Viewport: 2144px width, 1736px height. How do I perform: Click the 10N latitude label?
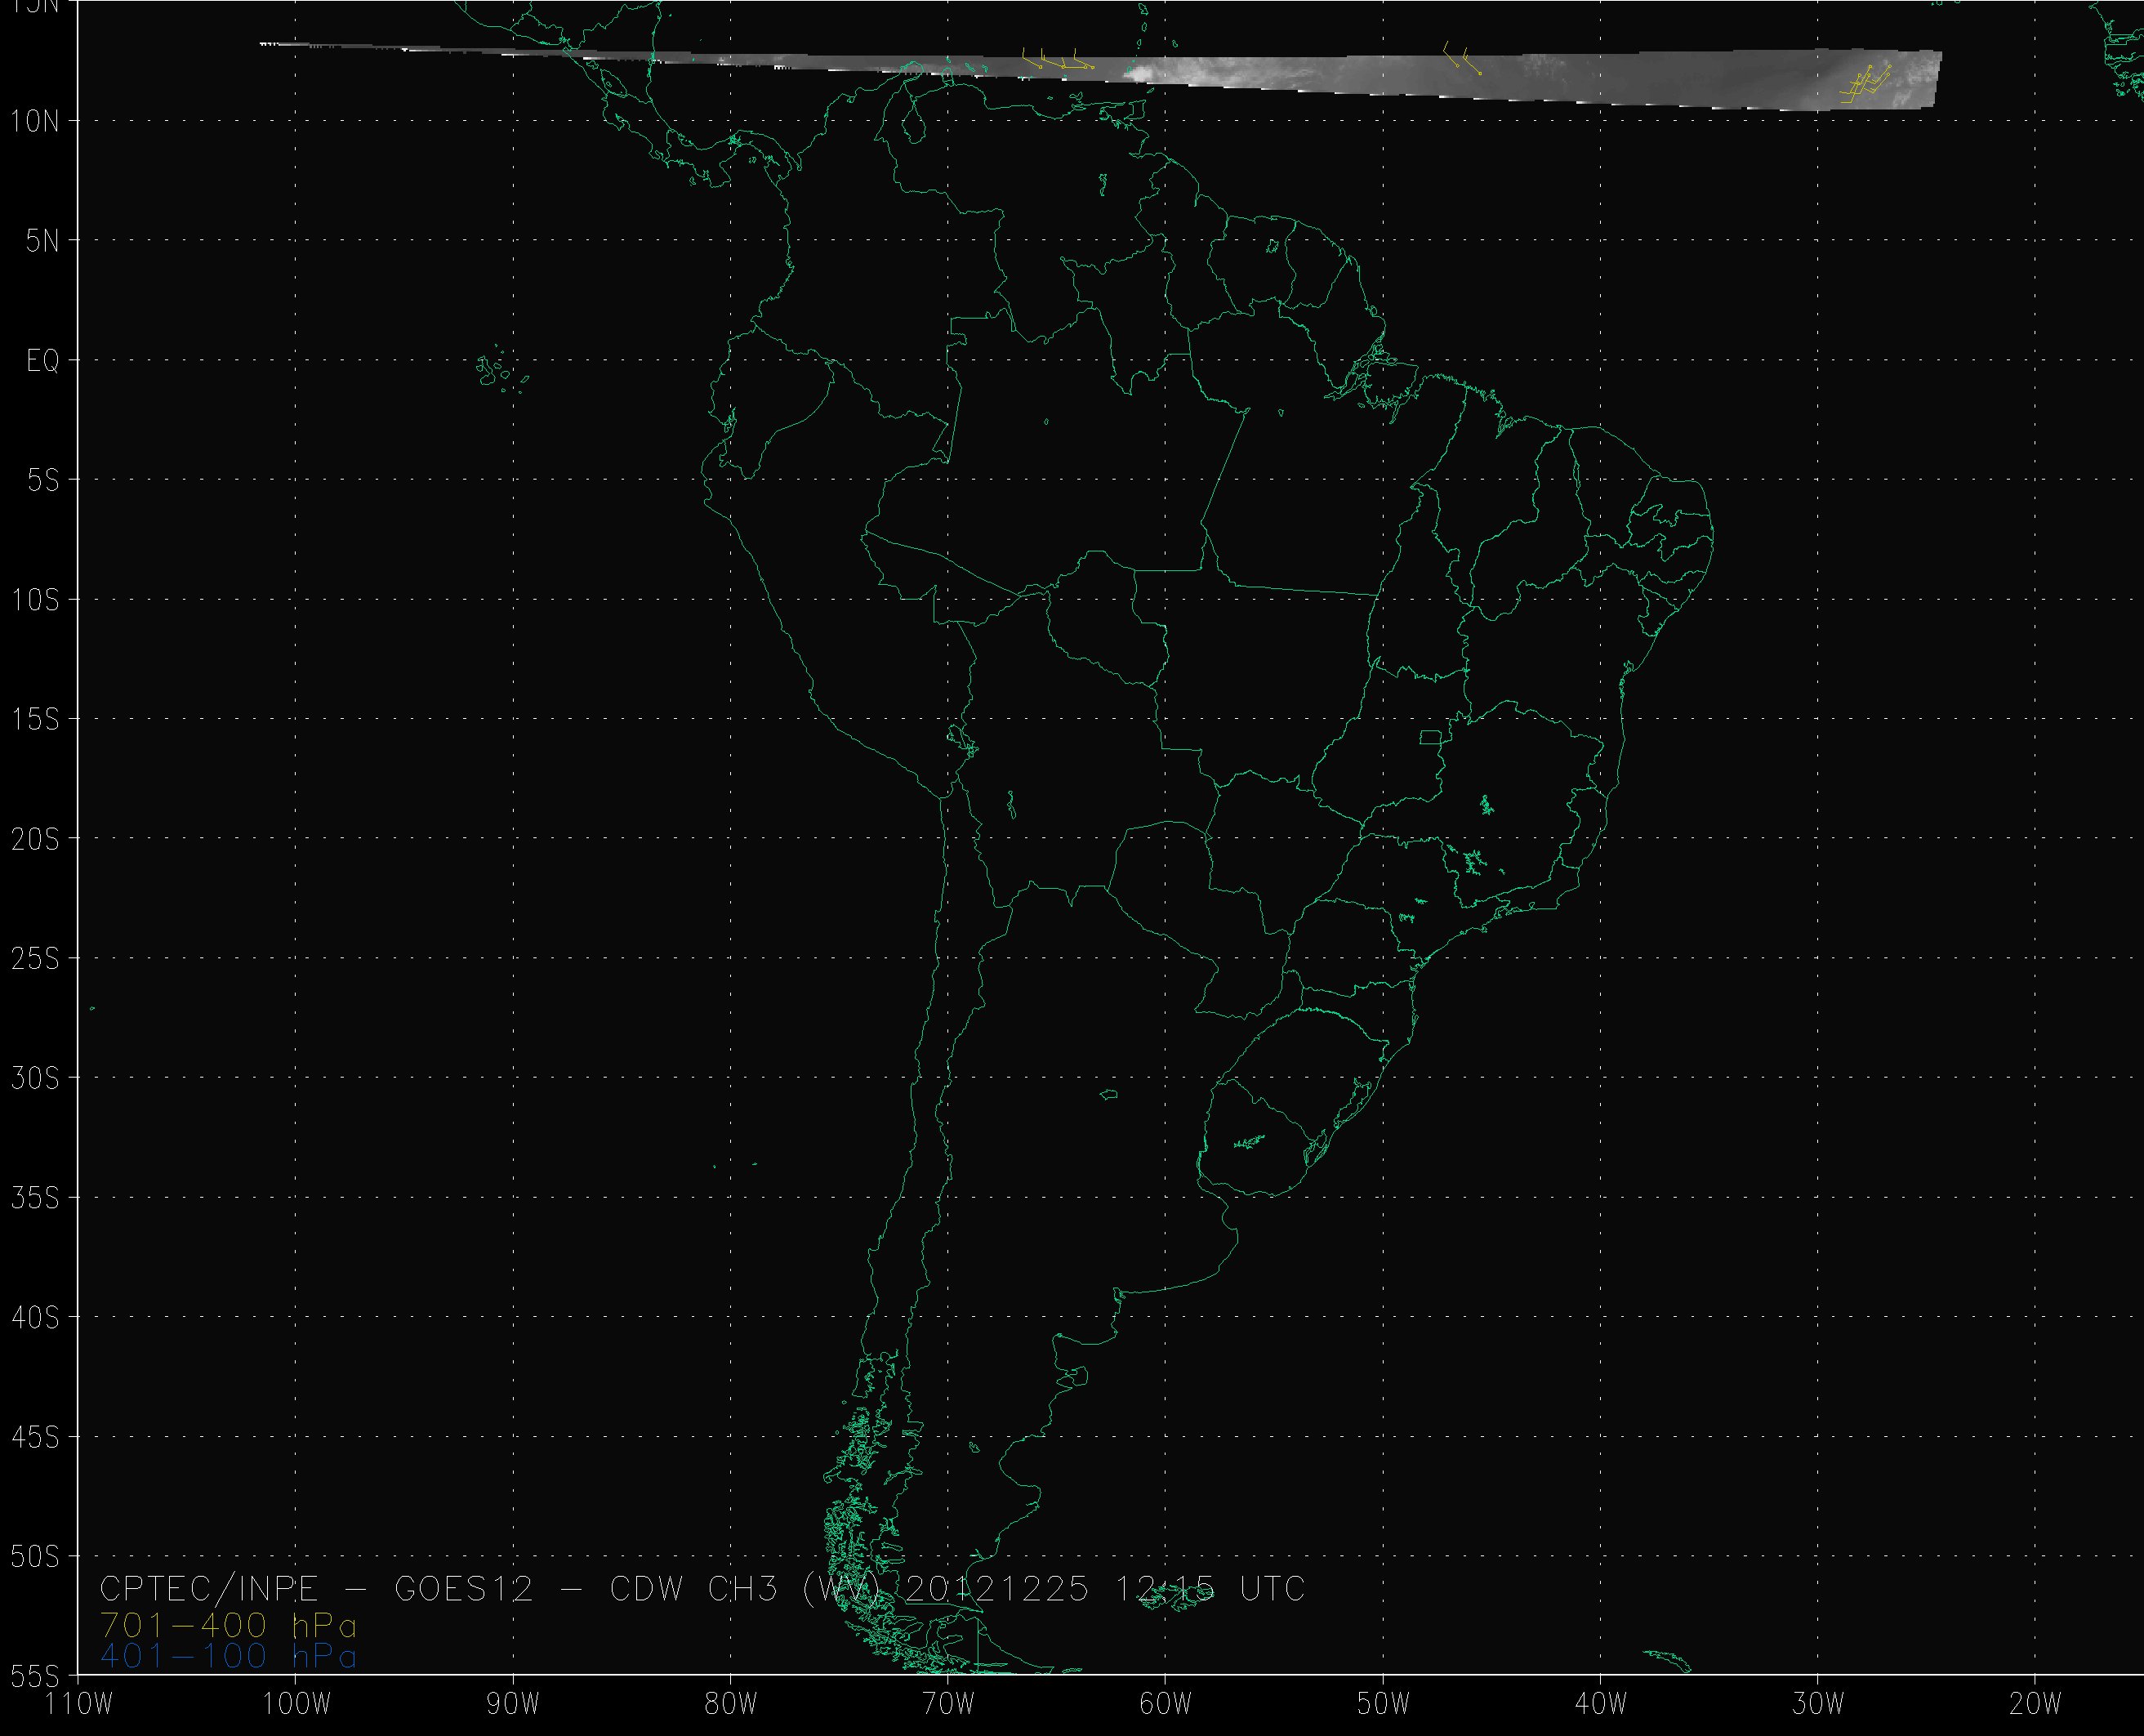click(35, 121)
